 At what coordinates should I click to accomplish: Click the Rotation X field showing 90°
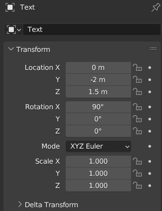[98, 107]
